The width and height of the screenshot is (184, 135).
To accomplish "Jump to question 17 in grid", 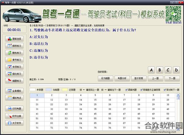I will 124,100.
